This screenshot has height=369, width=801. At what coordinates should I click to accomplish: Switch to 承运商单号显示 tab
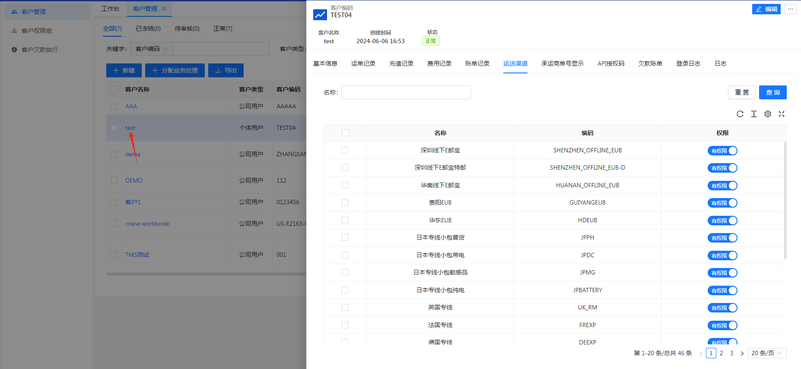click(x=563, y=63)
